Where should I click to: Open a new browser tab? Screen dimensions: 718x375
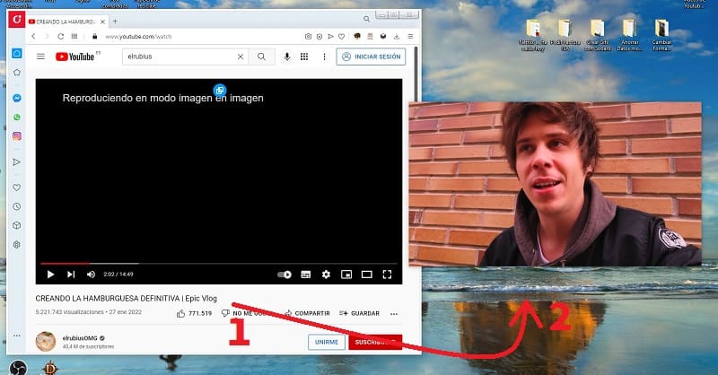tap(115, 21)
